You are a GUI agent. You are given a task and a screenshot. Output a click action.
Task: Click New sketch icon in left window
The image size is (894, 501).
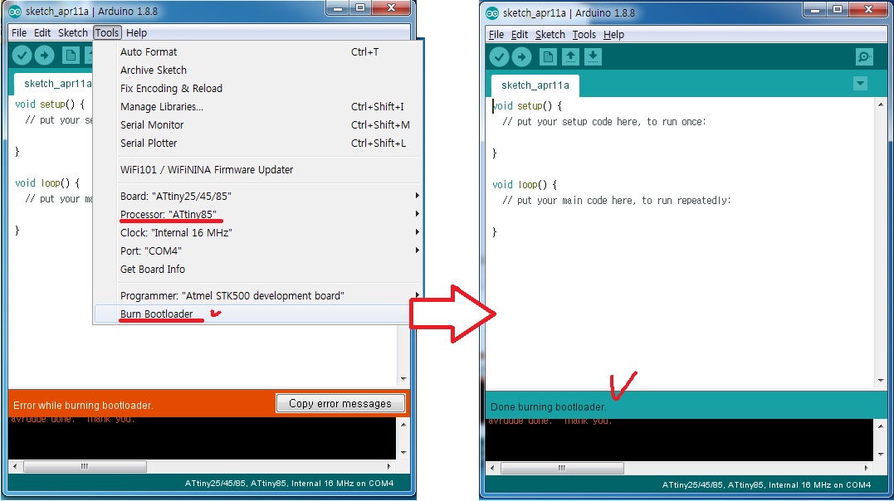[71, 56]
